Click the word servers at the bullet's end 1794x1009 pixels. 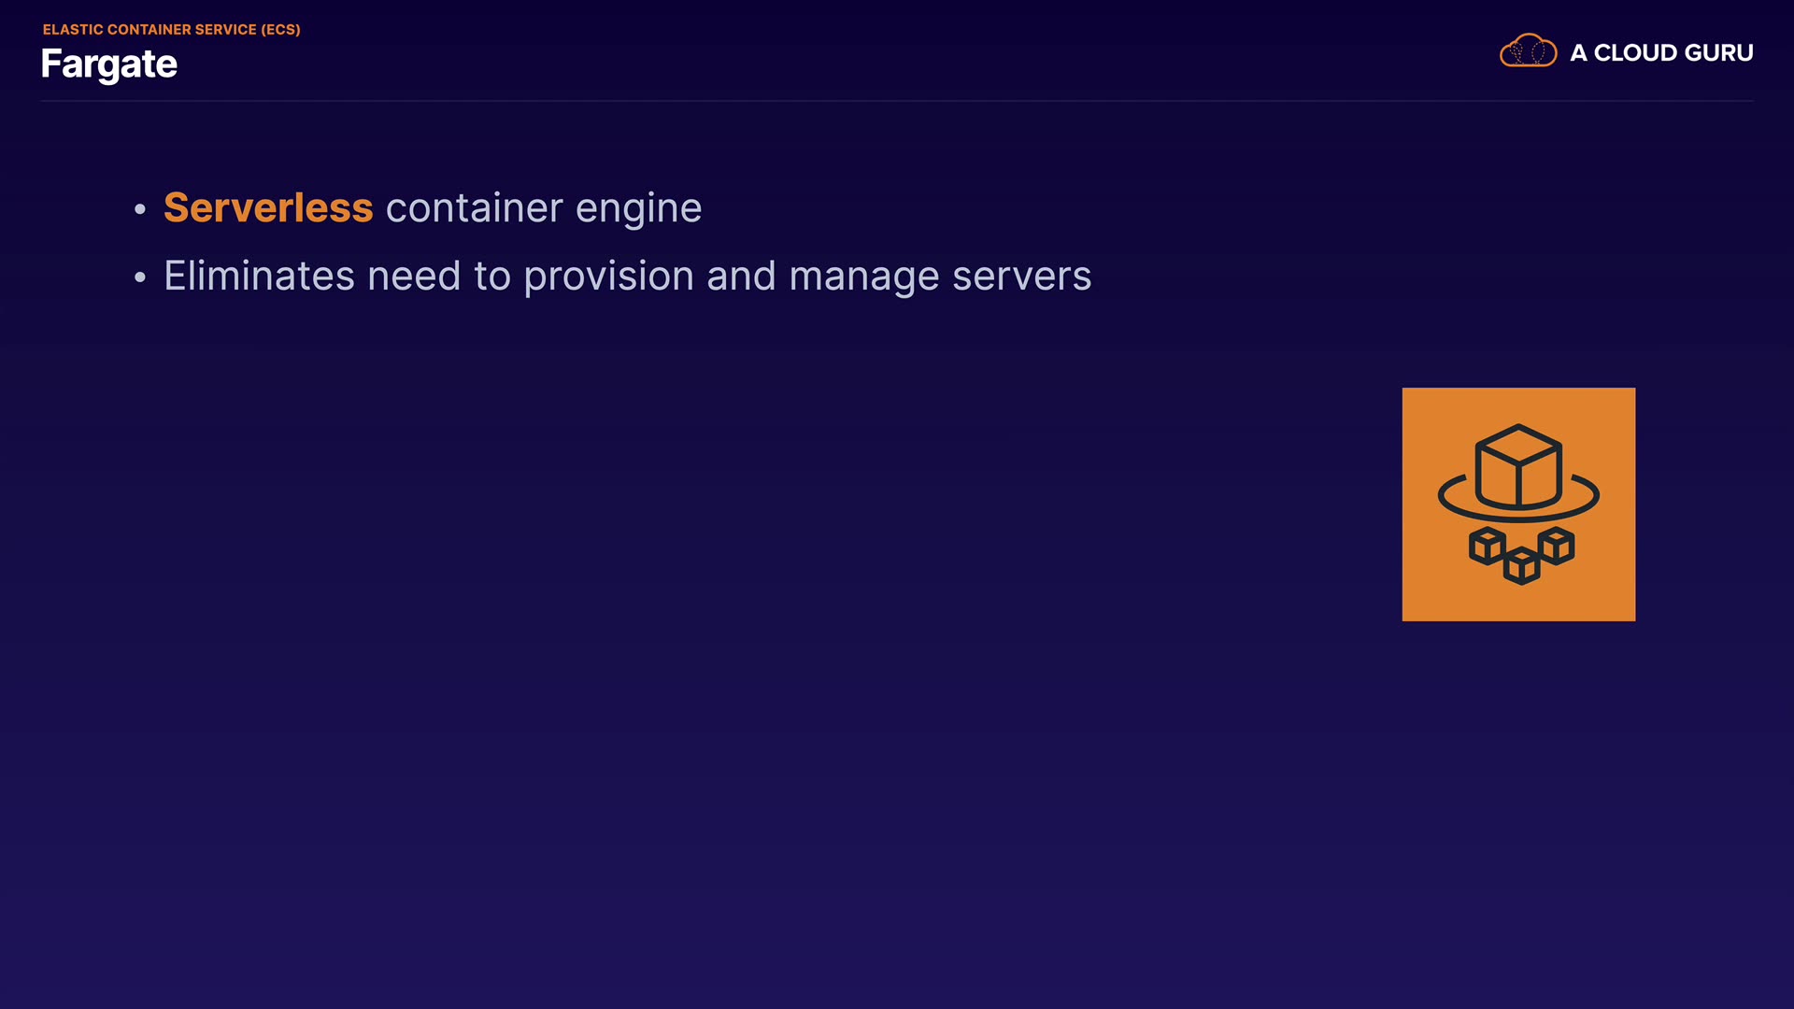pos(1021,277)
